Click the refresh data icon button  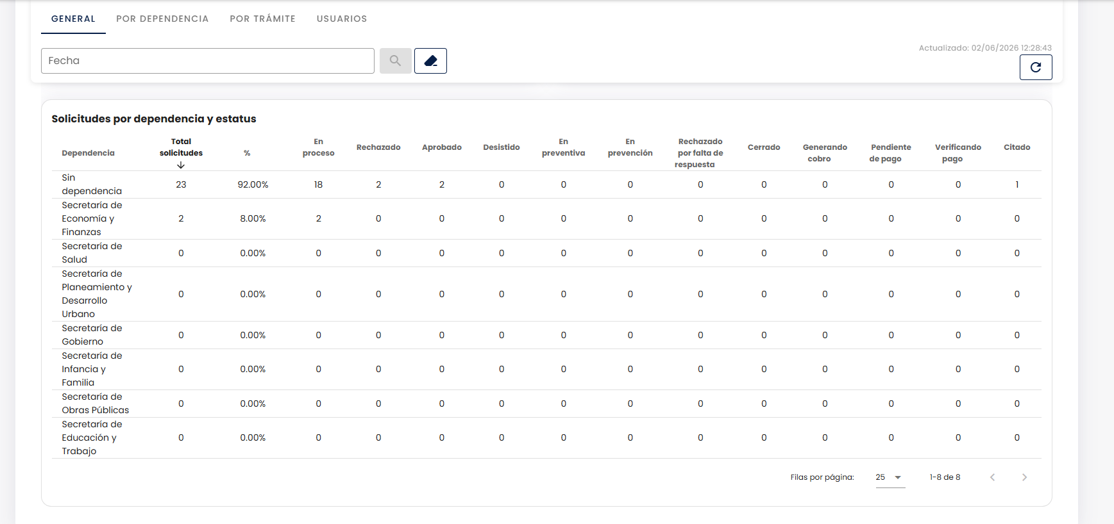pyautogui.click(x=1036, y=67)
